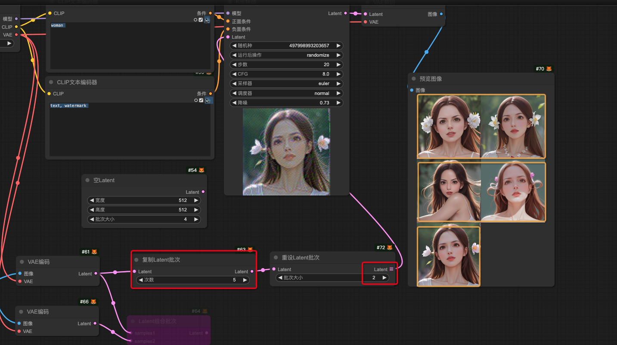The image size is (617, 345).
Task: Click the 预览图像 node title
Action: click(x=431, y=79)
